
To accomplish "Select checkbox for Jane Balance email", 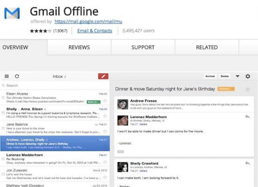I will (x=3, y=128).
